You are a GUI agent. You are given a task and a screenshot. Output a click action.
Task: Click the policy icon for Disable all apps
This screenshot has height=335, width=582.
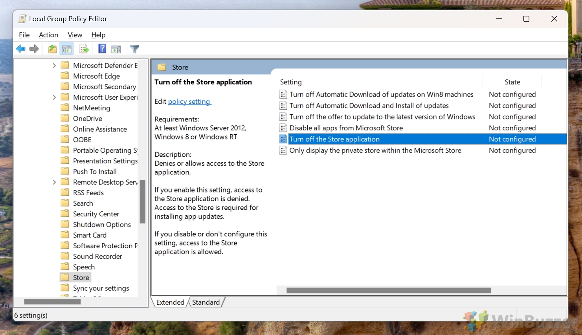283,128
